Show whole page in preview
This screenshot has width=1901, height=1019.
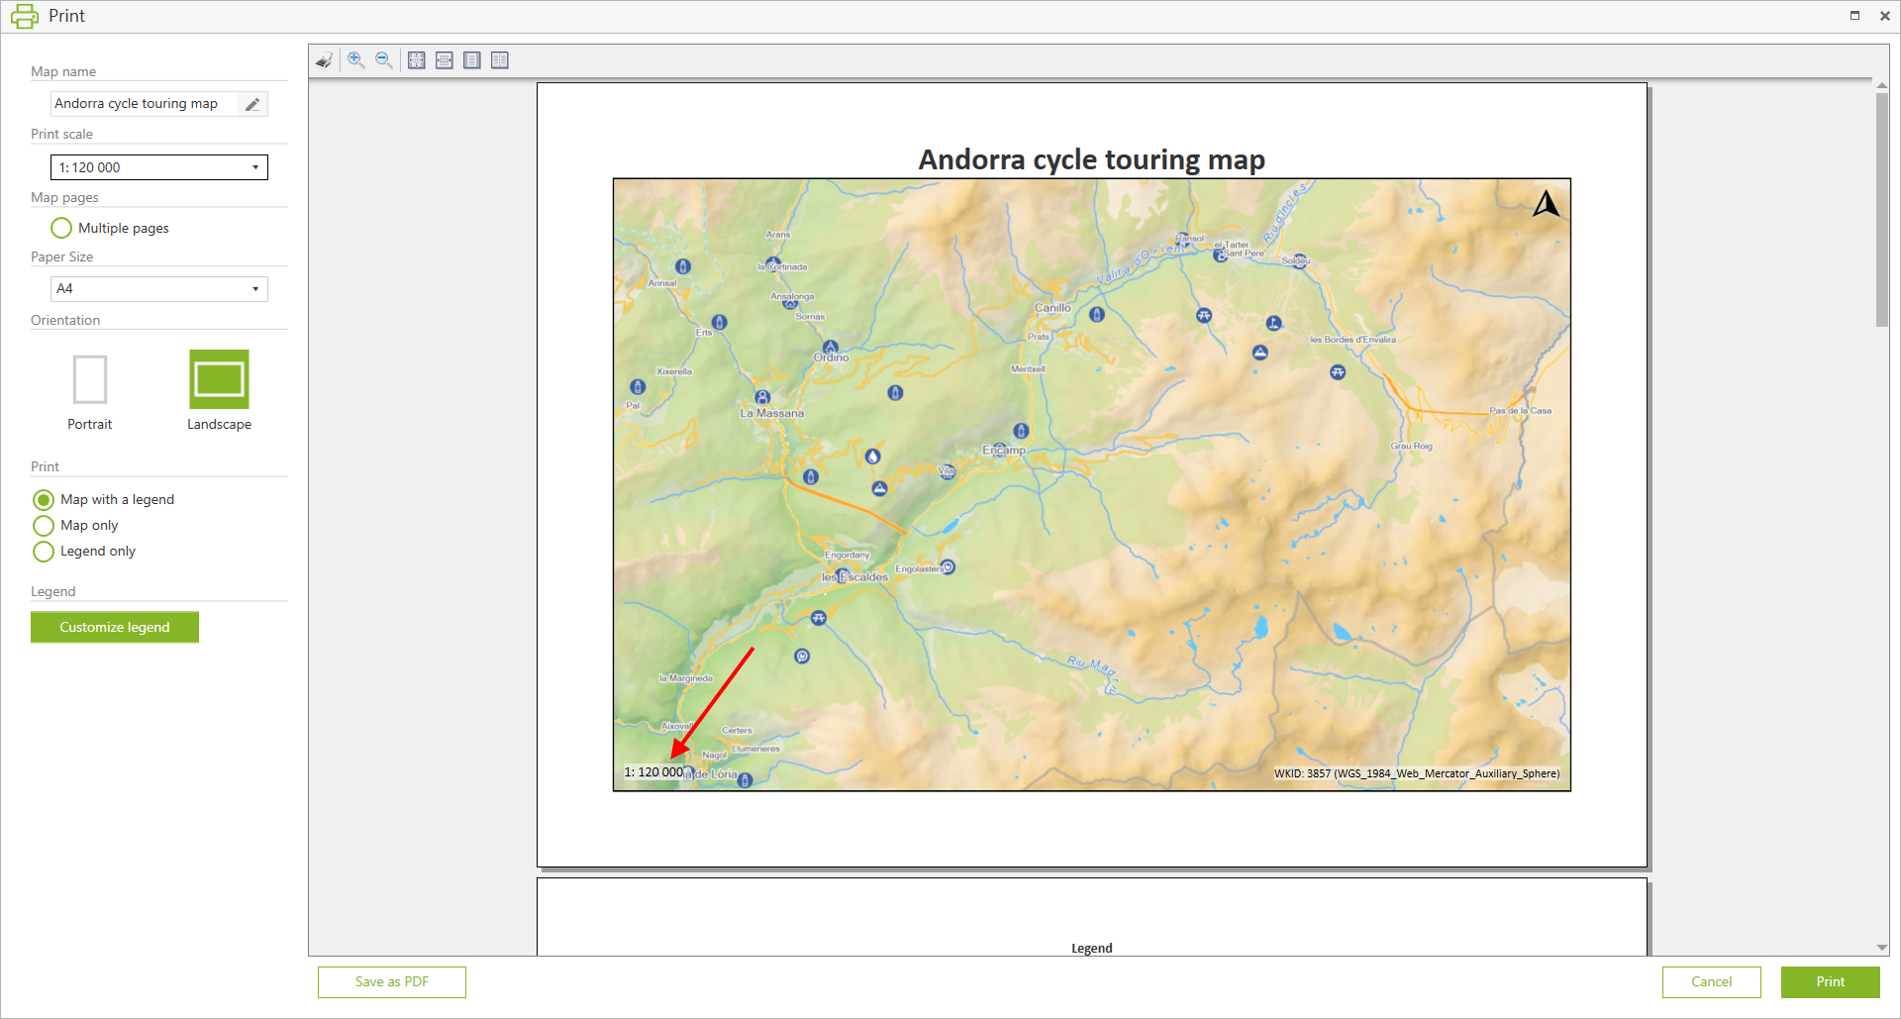point(472,60)
